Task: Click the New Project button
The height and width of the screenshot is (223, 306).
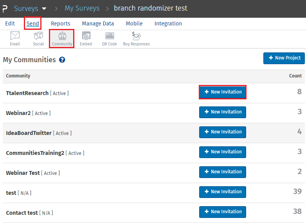Action: 284,58
